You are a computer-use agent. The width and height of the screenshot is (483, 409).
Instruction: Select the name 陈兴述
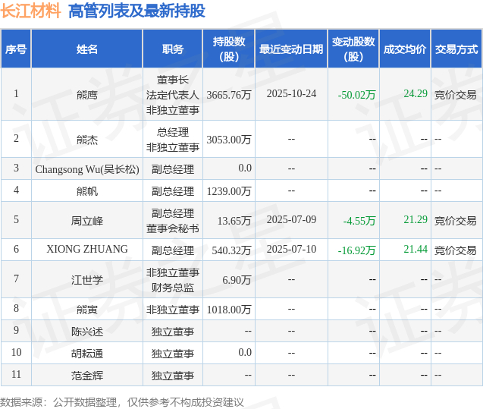87,332
